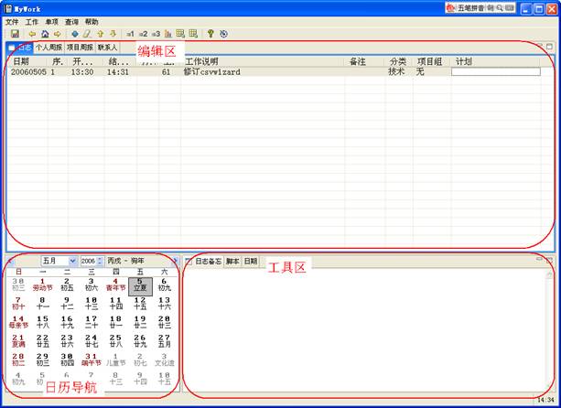
Task: Open the 五月 month dropdown
Action: [72, 262]
